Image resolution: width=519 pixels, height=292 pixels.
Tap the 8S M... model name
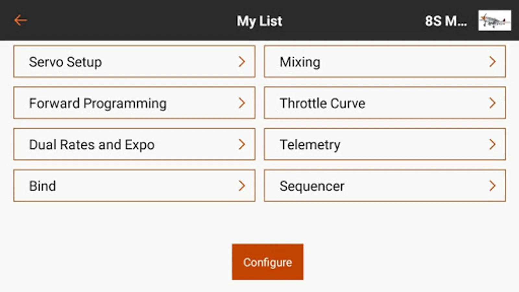[446, 21]
